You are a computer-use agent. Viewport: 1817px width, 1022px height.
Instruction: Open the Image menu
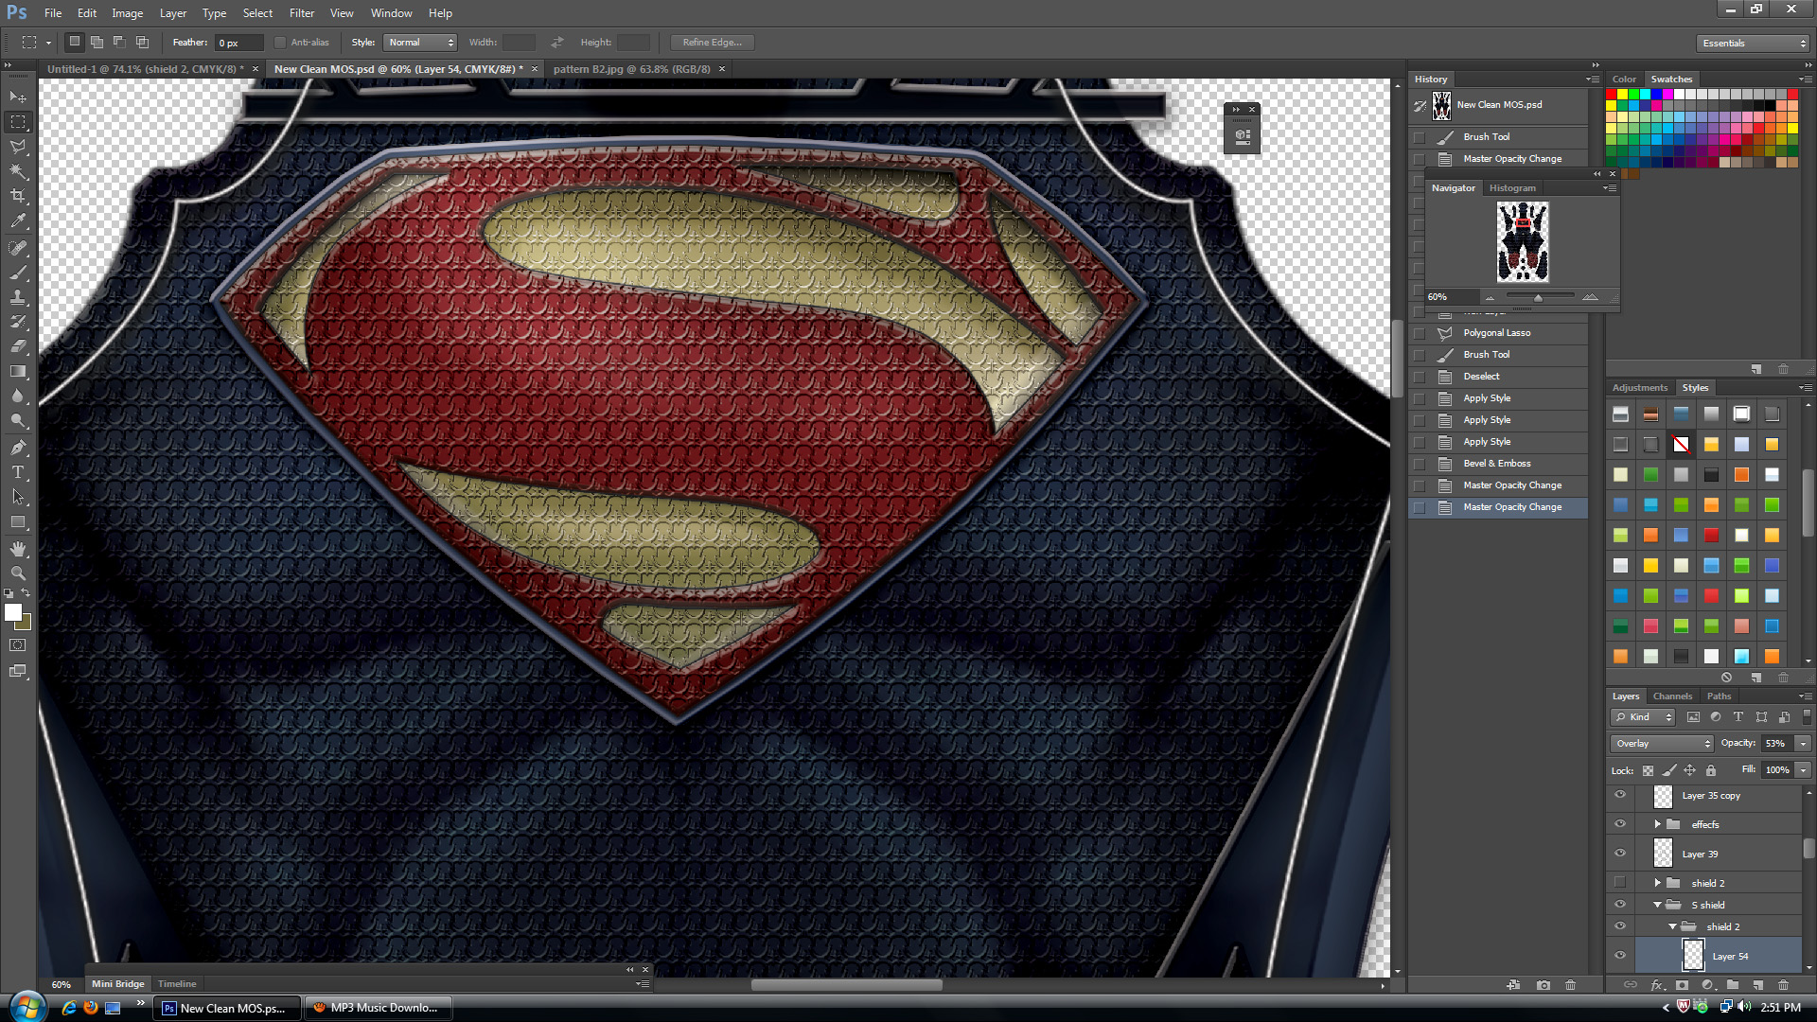point(128,13)
